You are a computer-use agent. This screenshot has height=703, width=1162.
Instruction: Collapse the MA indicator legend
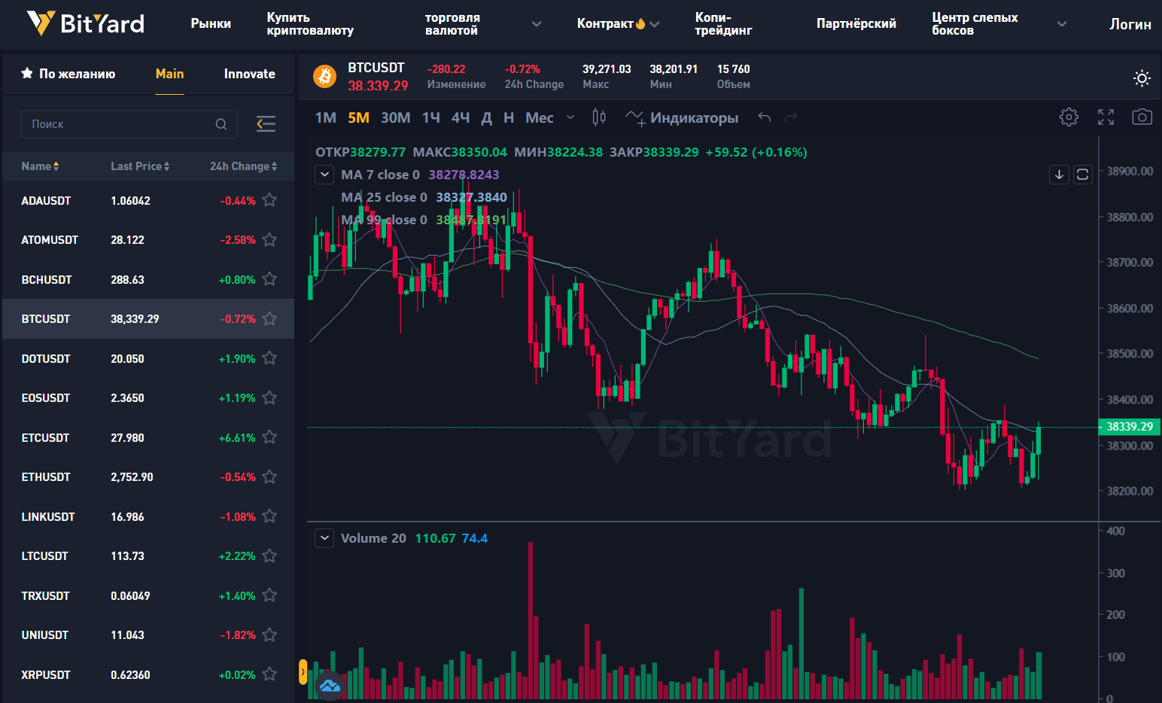click(x=324, y=175)
